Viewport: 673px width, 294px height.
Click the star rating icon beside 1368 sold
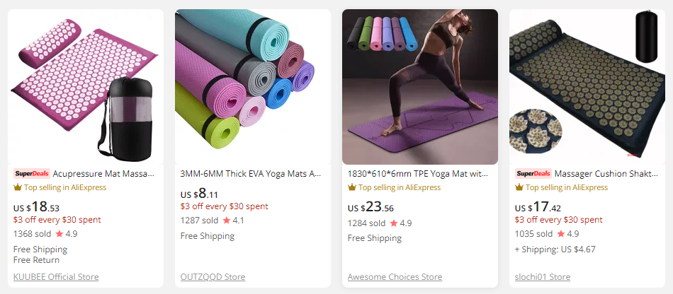coord(60,234)
